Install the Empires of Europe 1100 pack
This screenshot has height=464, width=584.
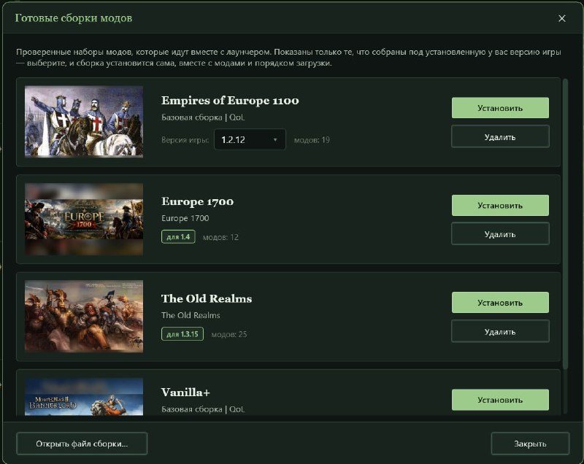point(500,108)
